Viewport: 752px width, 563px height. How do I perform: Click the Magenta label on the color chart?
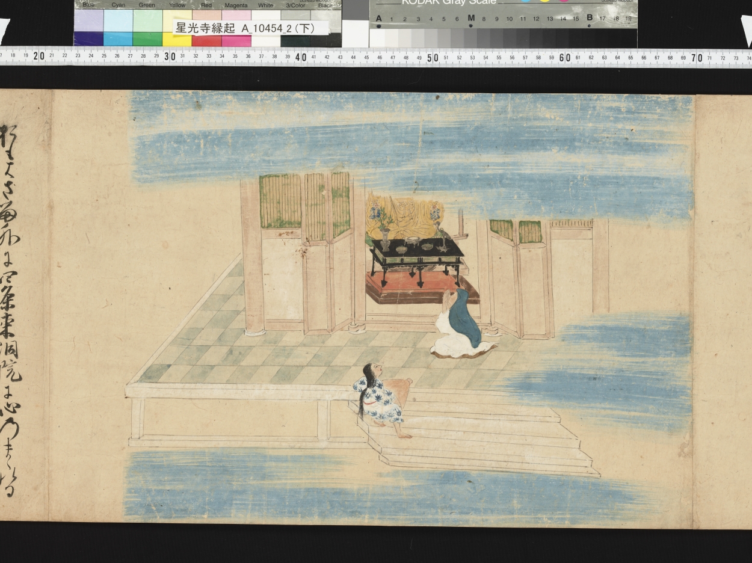[x=236, y=5]
